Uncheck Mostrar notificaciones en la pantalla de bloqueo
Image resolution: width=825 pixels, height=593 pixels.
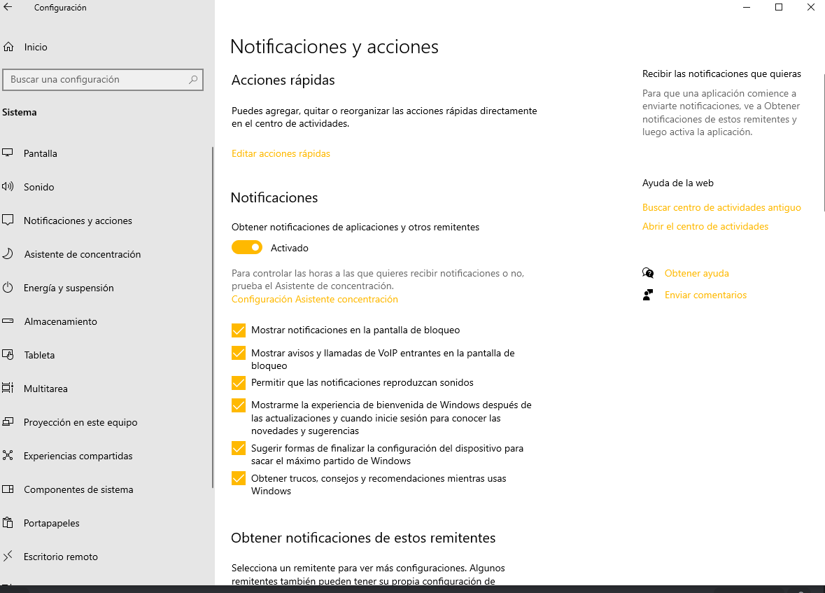click(239, 330)
